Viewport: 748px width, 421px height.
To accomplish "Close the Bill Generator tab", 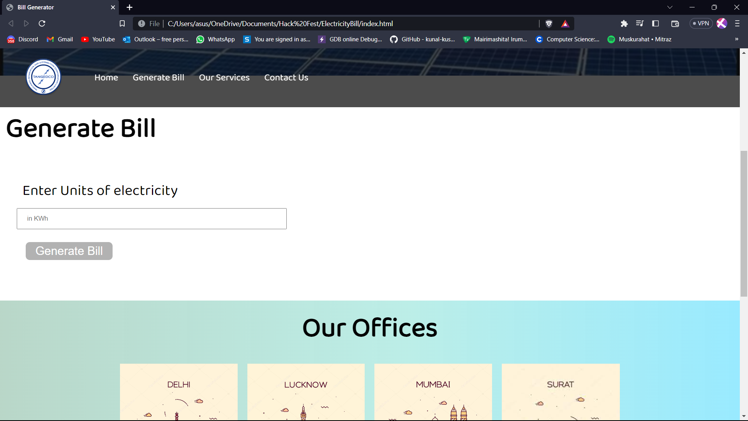I will coord(113,7).
